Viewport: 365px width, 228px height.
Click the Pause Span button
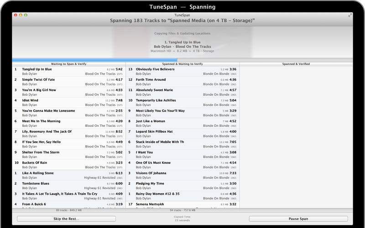pyautogui.click(x=298, y=219)
